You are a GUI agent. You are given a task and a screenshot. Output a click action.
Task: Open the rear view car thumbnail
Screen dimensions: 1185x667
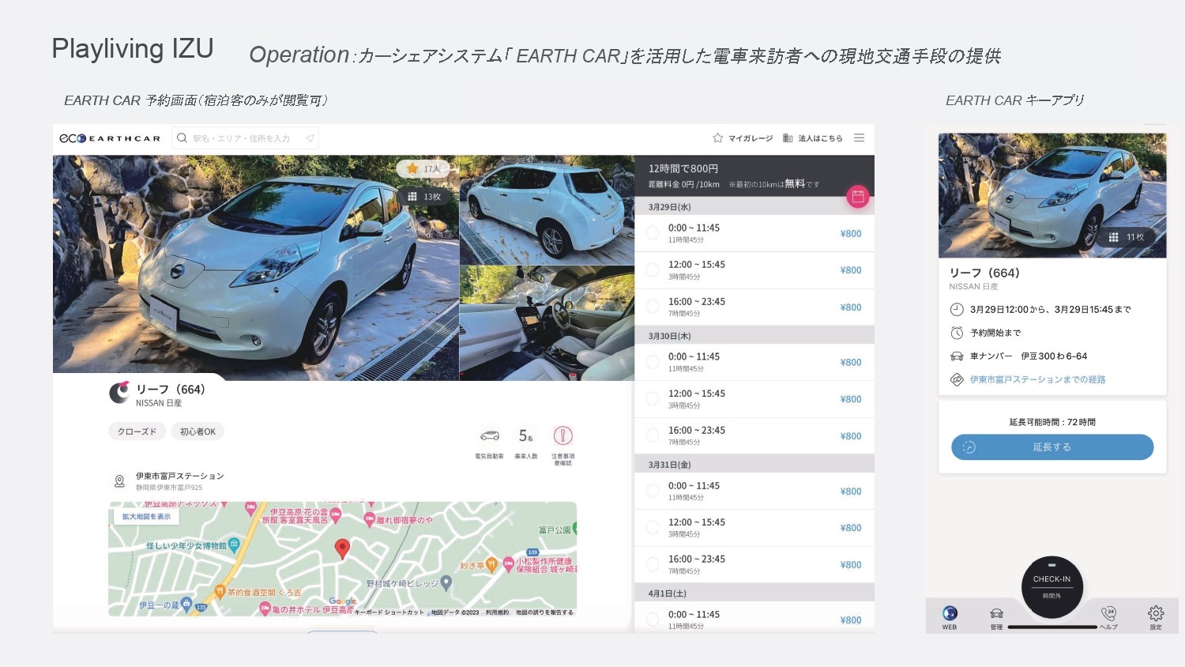pos(547,210)
